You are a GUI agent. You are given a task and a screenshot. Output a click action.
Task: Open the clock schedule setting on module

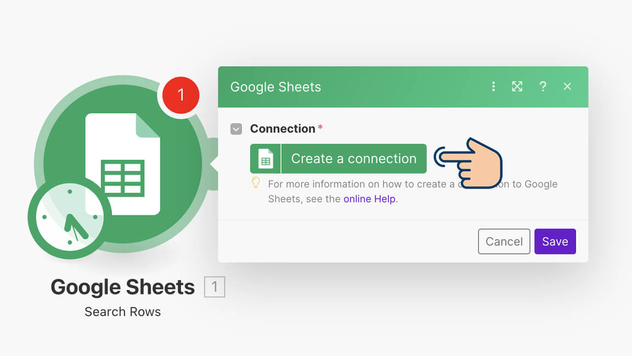pyautogui.click(x=70, y=217)
